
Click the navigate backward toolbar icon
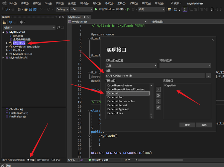(6, 9)
